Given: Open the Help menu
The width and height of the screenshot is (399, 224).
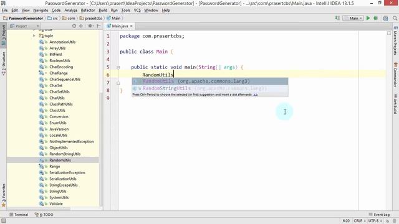Looking at the screenshot, I should click(166, 10).
